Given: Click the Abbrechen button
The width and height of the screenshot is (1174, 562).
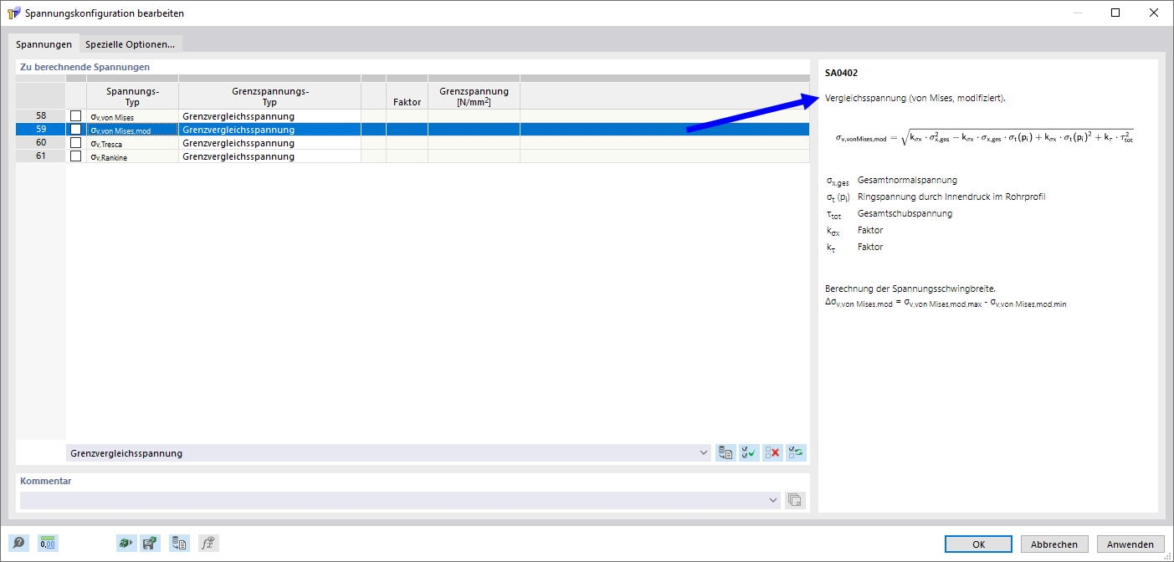Looking at the screenshot, I should (1054, 544).
